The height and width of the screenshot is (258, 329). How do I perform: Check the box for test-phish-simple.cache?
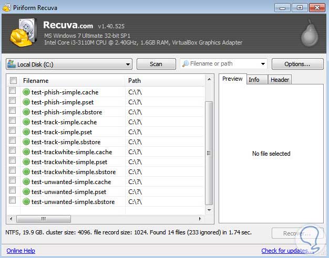point(13,91)
